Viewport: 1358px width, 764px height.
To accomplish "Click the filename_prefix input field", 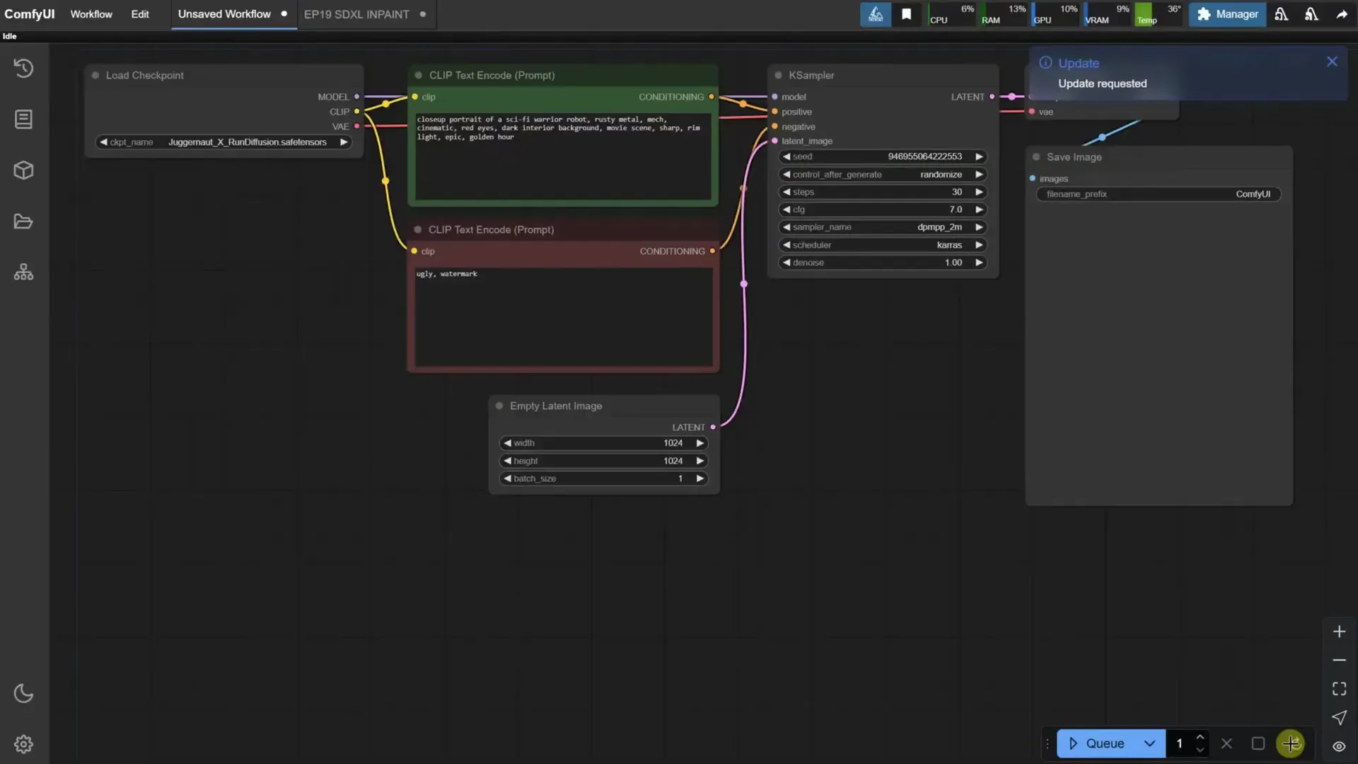I will (1158, 194).
